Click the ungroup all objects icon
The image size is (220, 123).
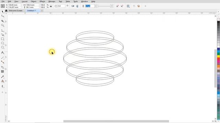(x=122, y=6)
